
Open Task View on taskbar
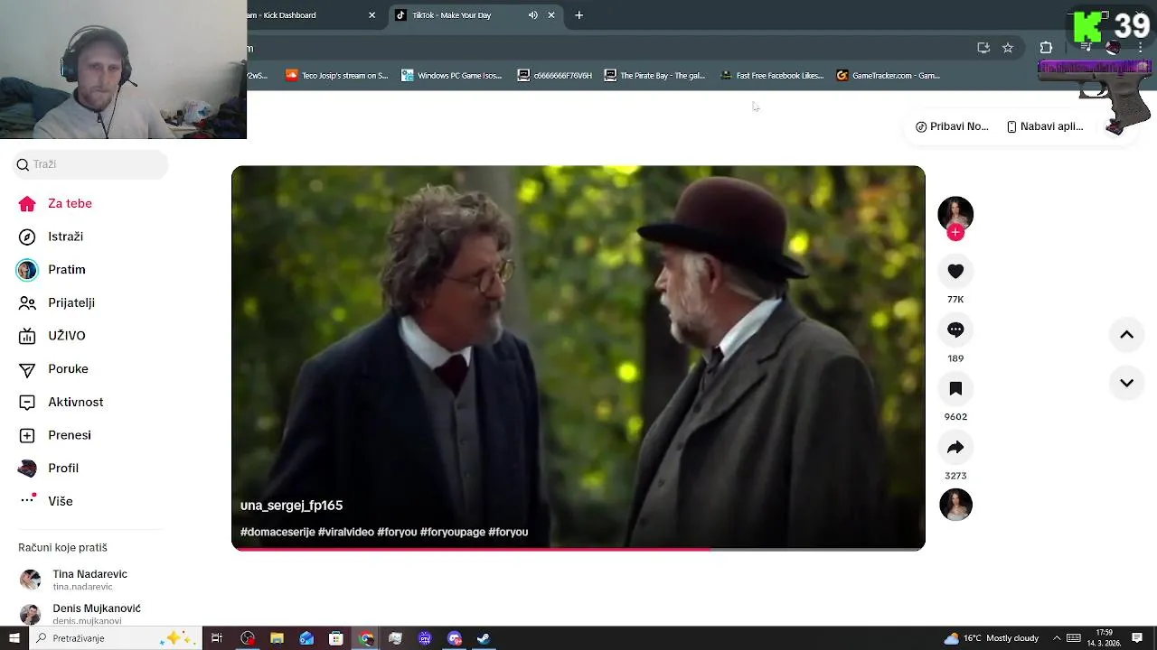(x=217, y=638)
